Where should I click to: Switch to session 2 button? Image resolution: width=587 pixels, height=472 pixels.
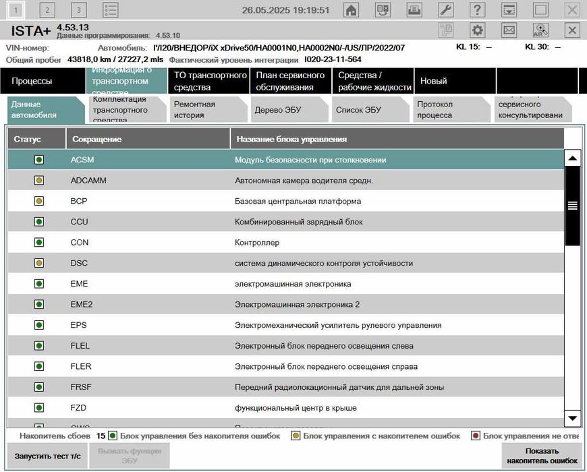(x=47, y=10)
